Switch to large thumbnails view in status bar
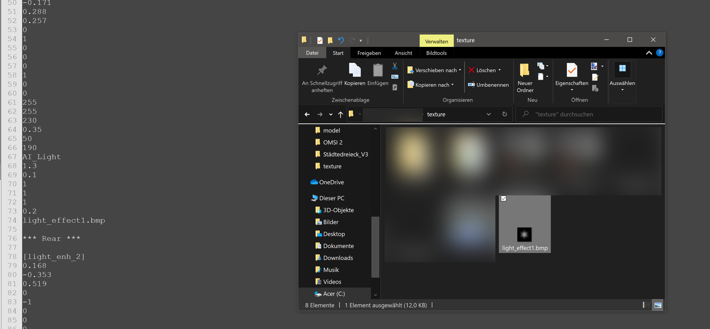 657,305
